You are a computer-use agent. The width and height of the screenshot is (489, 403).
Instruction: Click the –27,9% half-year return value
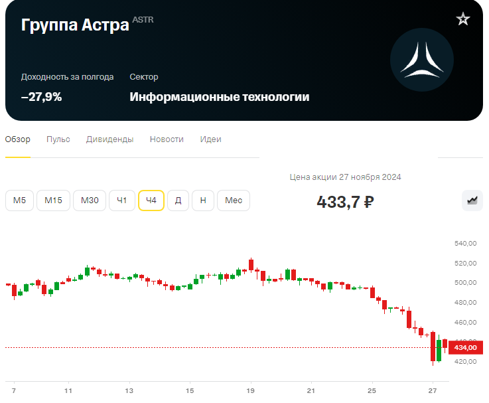pyautogui.click(x=42, y=97)
